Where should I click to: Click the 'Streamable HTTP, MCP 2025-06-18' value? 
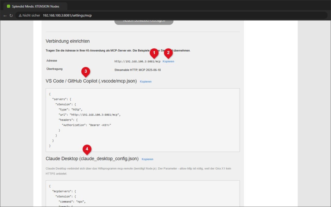pos(138,70)
